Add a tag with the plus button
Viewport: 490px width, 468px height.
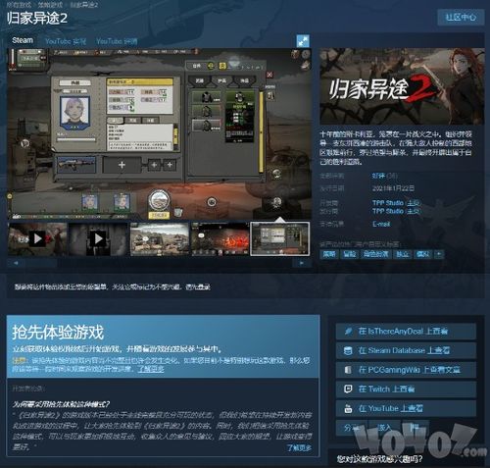click(x=439, y=254)
